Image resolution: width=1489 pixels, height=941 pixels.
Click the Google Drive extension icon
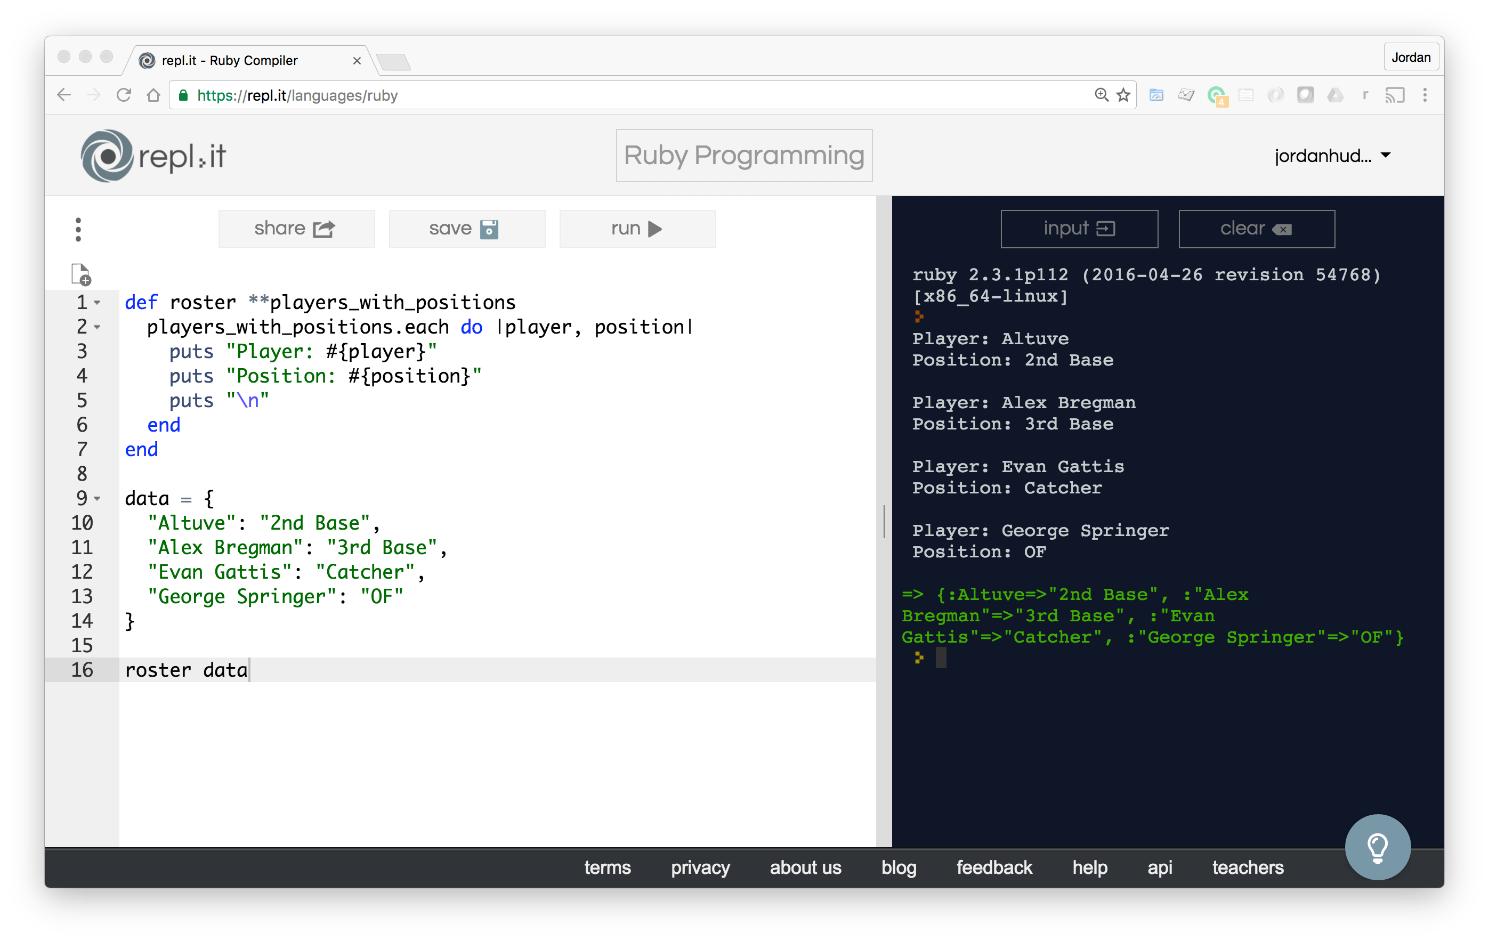pos(1335,95)
